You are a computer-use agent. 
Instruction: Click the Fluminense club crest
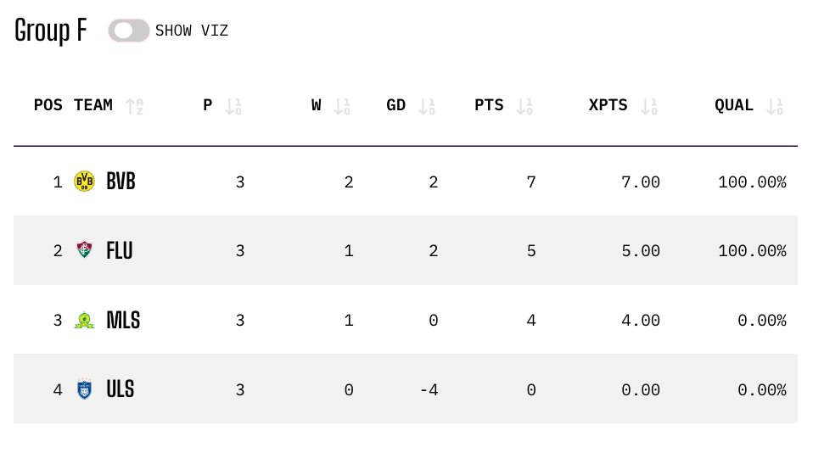tap(84, 251)
